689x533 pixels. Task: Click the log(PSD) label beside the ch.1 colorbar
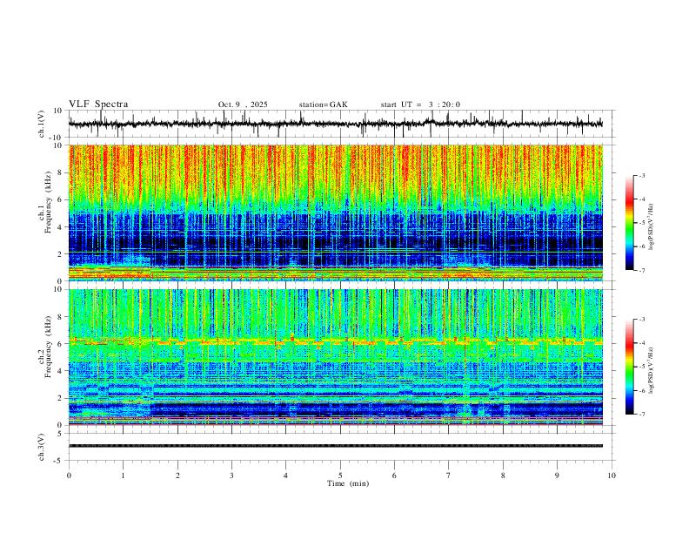click(x=652, y=226)
